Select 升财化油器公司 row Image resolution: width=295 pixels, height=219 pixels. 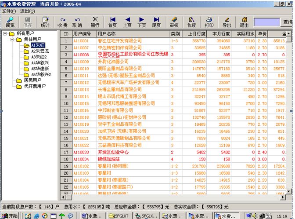coord(173,62)
